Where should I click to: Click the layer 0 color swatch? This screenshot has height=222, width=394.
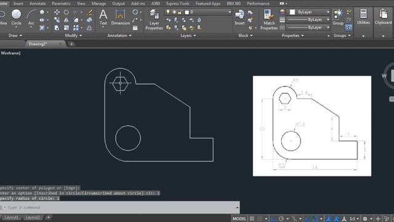pyautogui.click(x=187, y=12)
